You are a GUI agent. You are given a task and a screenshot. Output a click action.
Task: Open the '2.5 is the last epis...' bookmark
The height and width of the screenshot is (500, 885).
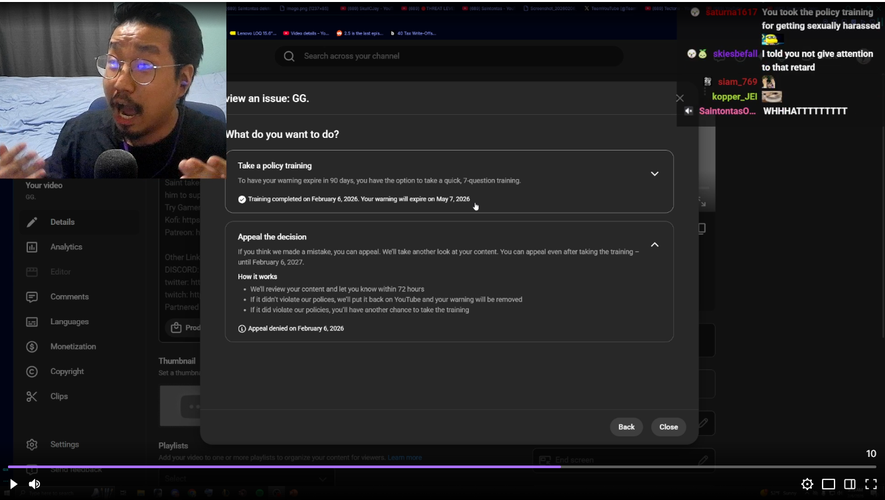(x=359, y=33)
